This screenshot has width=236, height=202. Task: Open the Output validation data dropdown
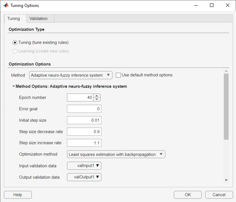coord(84,177)
